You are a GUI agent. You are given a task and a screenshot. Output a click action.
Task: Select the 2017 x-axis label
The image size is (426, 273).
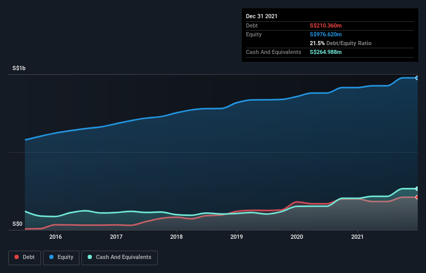pyautogui.click(x=116, y=237)
